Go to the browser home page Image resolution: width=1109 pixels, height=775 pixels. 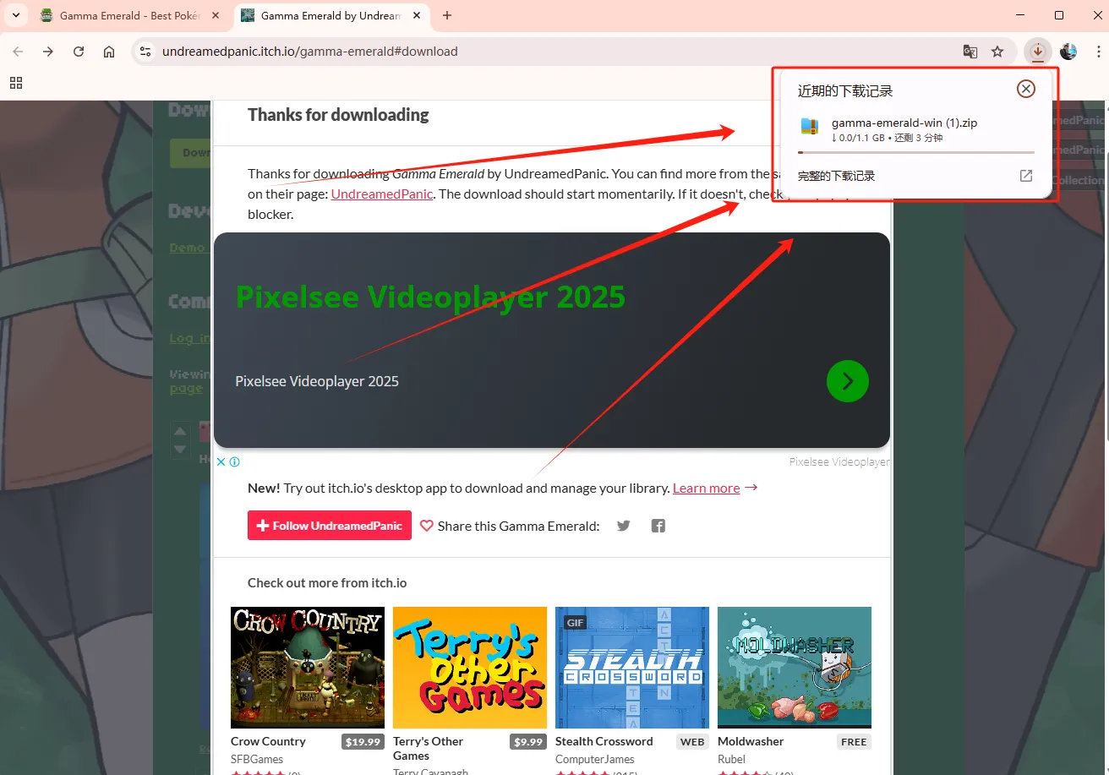109,52
